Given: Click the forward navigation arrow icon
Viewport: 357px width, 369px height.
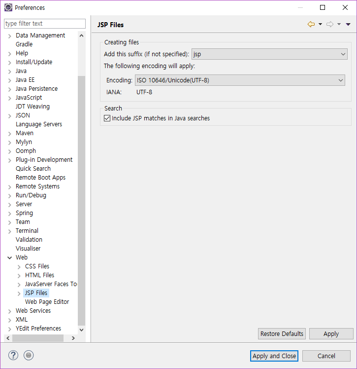Looking at the screenshot, I should pyautogui.click(x=330, y=24).
